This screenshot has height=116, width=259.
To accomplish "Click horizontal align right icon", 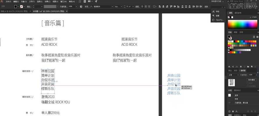I will tap(167, 7).
